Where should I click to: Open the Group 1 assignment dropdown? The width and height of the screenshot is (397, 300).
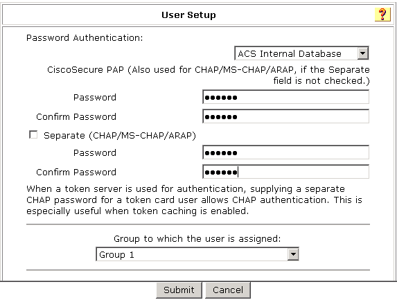(x=197, y=254)
